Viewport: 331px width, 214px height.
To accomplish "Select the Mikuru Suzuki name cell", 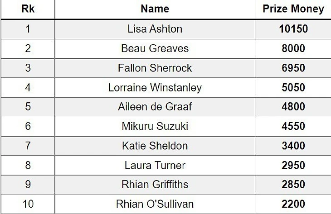I will (155, 127).
